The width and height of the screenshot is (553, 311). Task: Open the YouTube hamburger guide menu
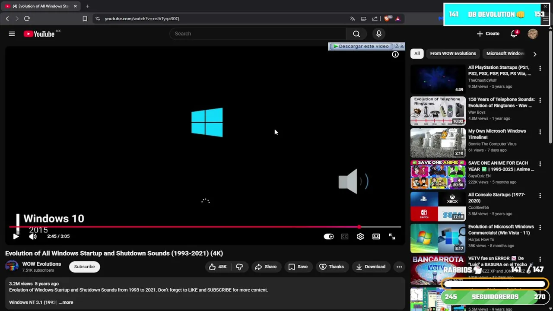[12, 34]
